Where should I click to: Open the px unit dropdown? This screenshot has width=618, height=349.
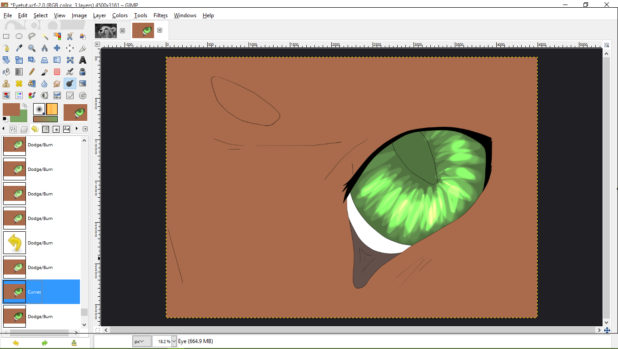tap(142, 341)
